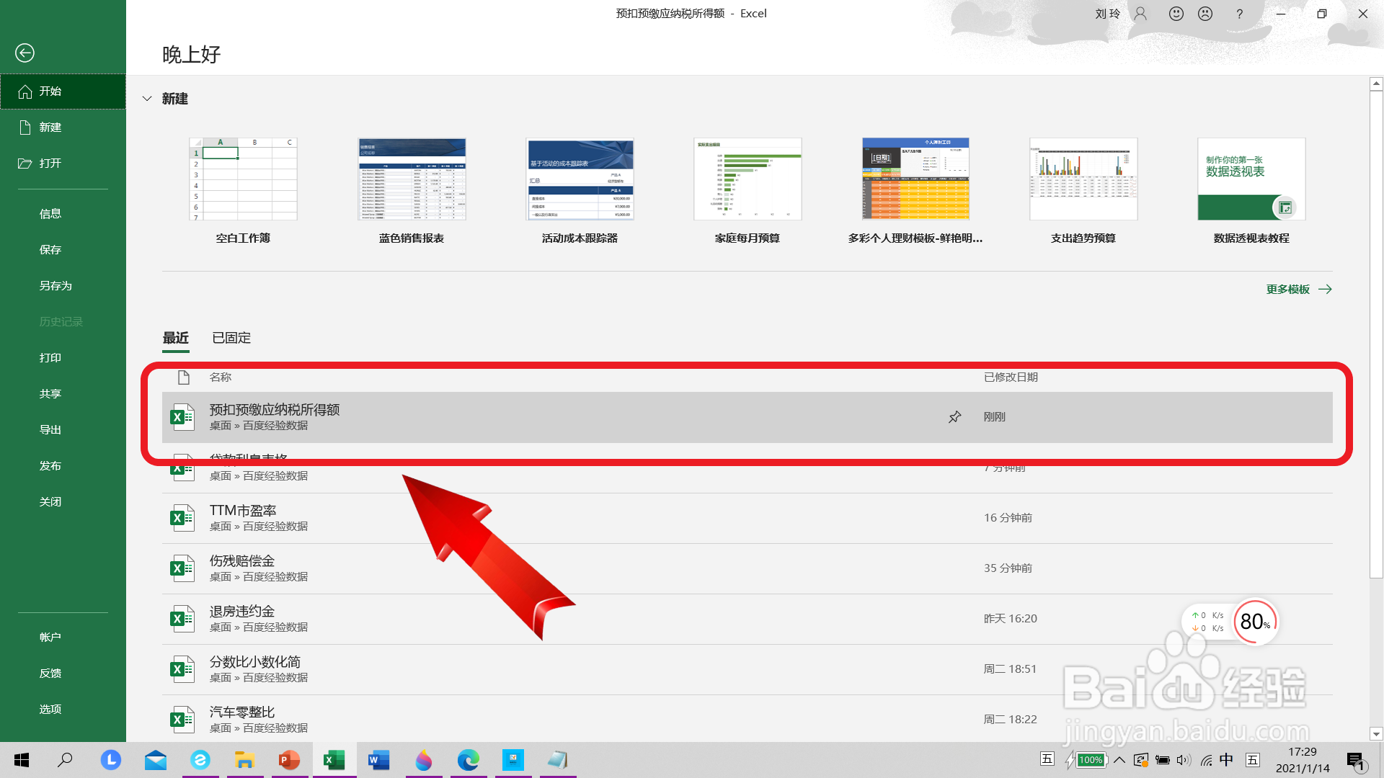Select the 数据透视表教程 template

pyautogui.click(x=1251, y=191)
